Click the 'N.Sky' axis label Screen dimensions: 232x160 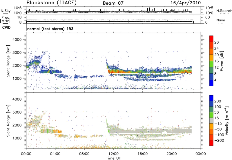[x=6, y=11]
